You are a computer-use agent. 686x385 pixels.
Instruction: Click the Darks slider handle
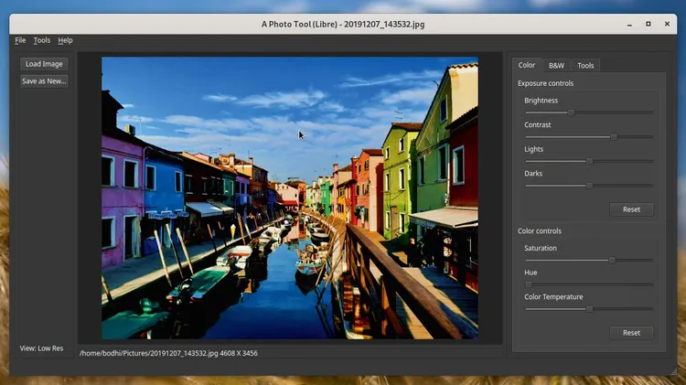[x=589, y=186]
